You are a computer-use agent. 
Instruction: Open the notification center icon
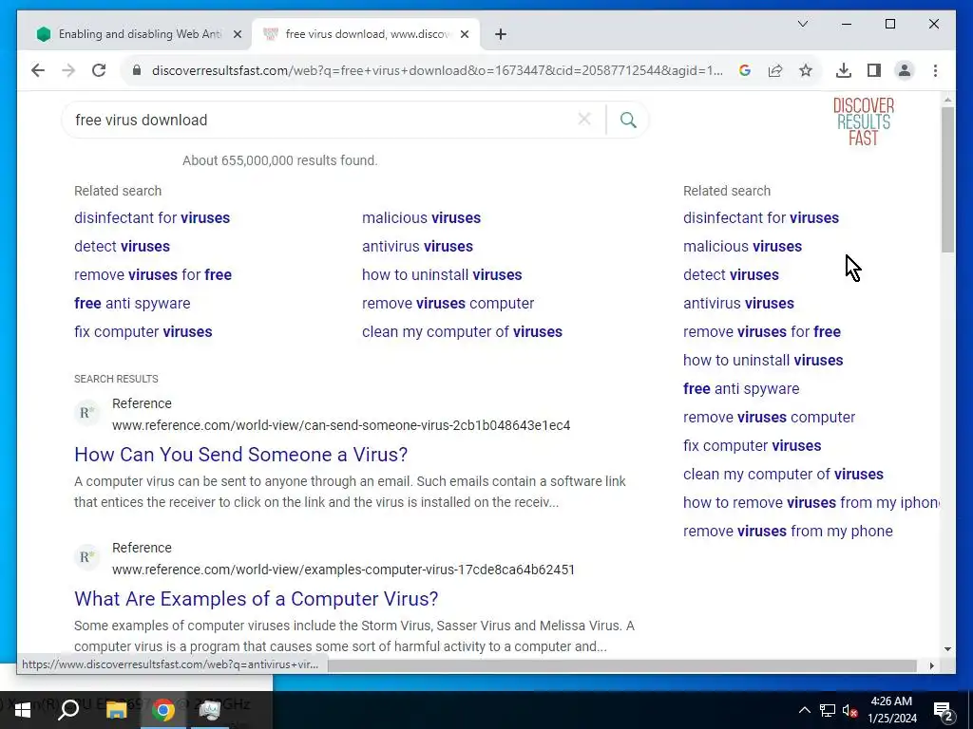click(944, 710)
